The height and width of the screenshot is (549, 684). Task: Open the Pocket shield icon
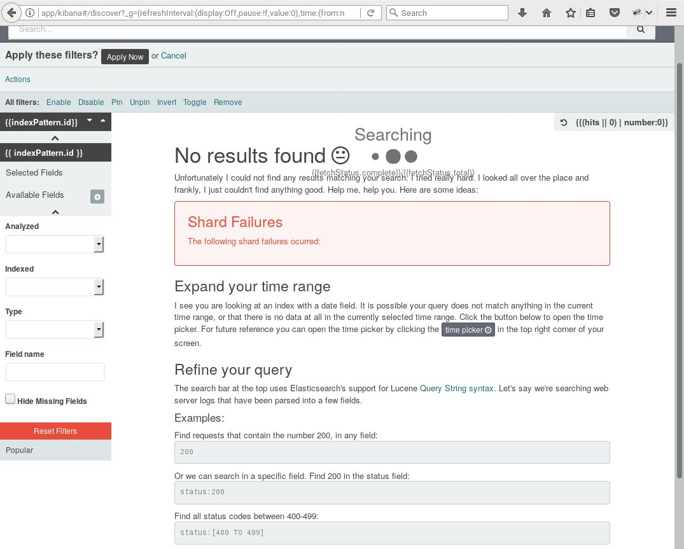[614, 13]
